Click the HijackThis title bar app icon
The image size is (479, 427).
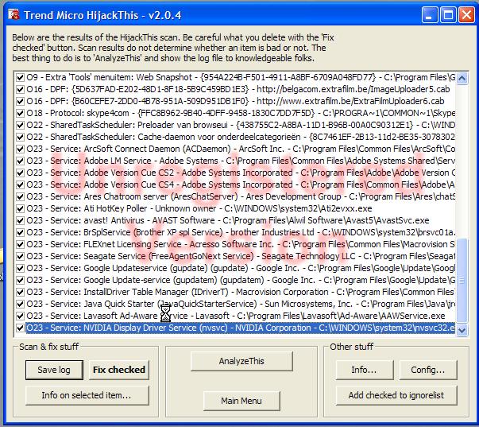click(x=14, y=14)
